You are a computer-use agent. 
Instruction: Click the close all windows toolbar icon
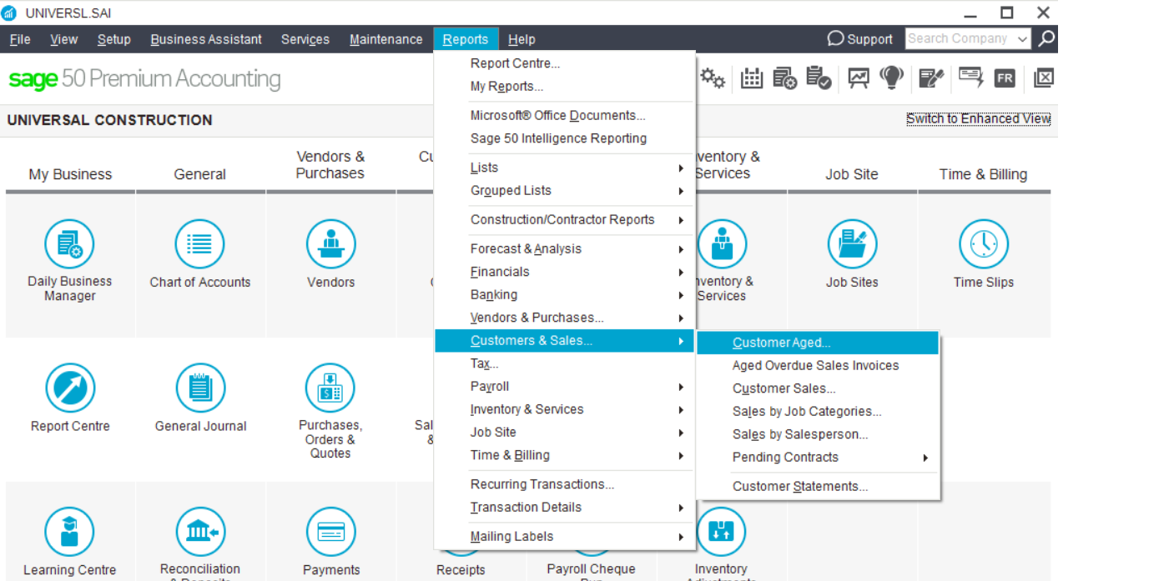1043,78
